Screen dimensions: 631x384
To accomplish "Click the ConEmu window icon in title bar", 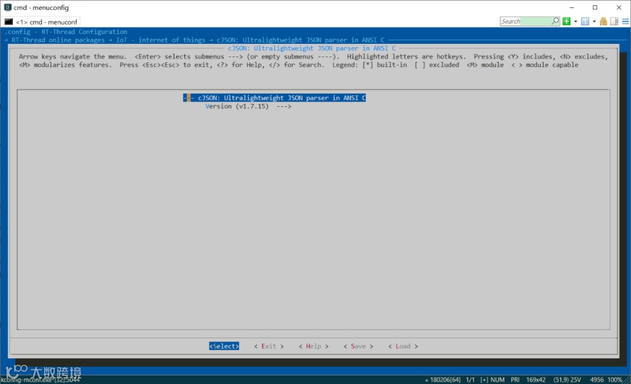I will (x=8, y=7).
